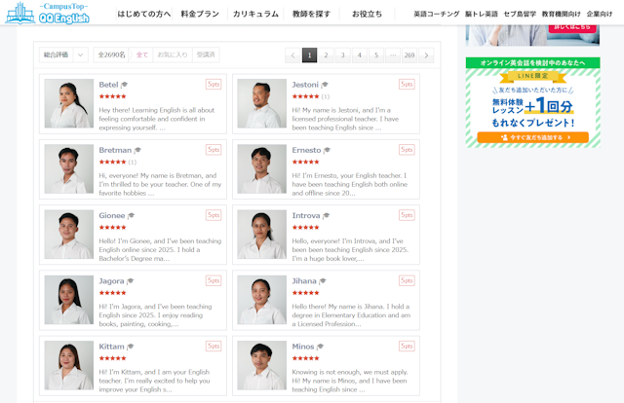
Task: Open teacher Bretman's profile name
Action: (x=115, y=150)
